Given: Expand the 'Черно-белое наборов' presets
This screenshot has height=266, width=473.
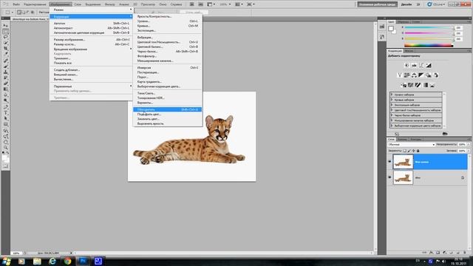Looking at the screenshot, I should tap(392, 115).
